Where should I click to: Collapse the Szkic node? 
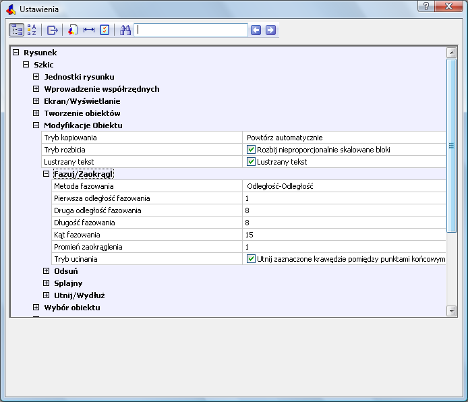[26, 65]
